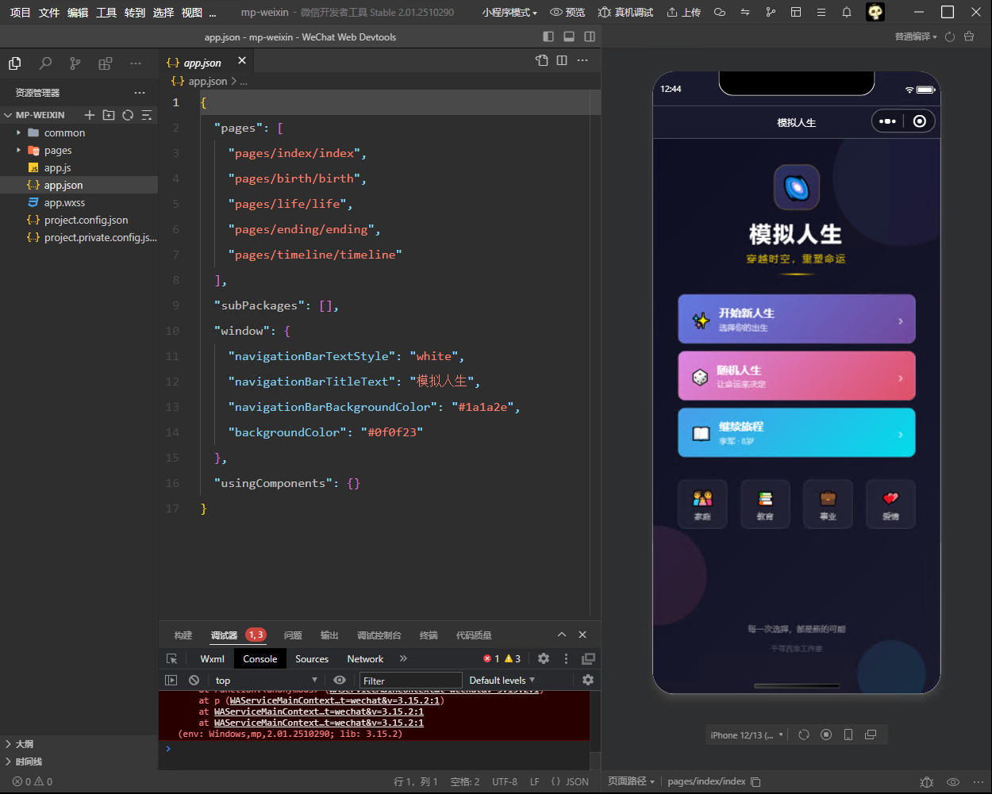Screen dimensions: 992x794
Task: Toggle the primary sidebar layout icon
Action: 548,36
